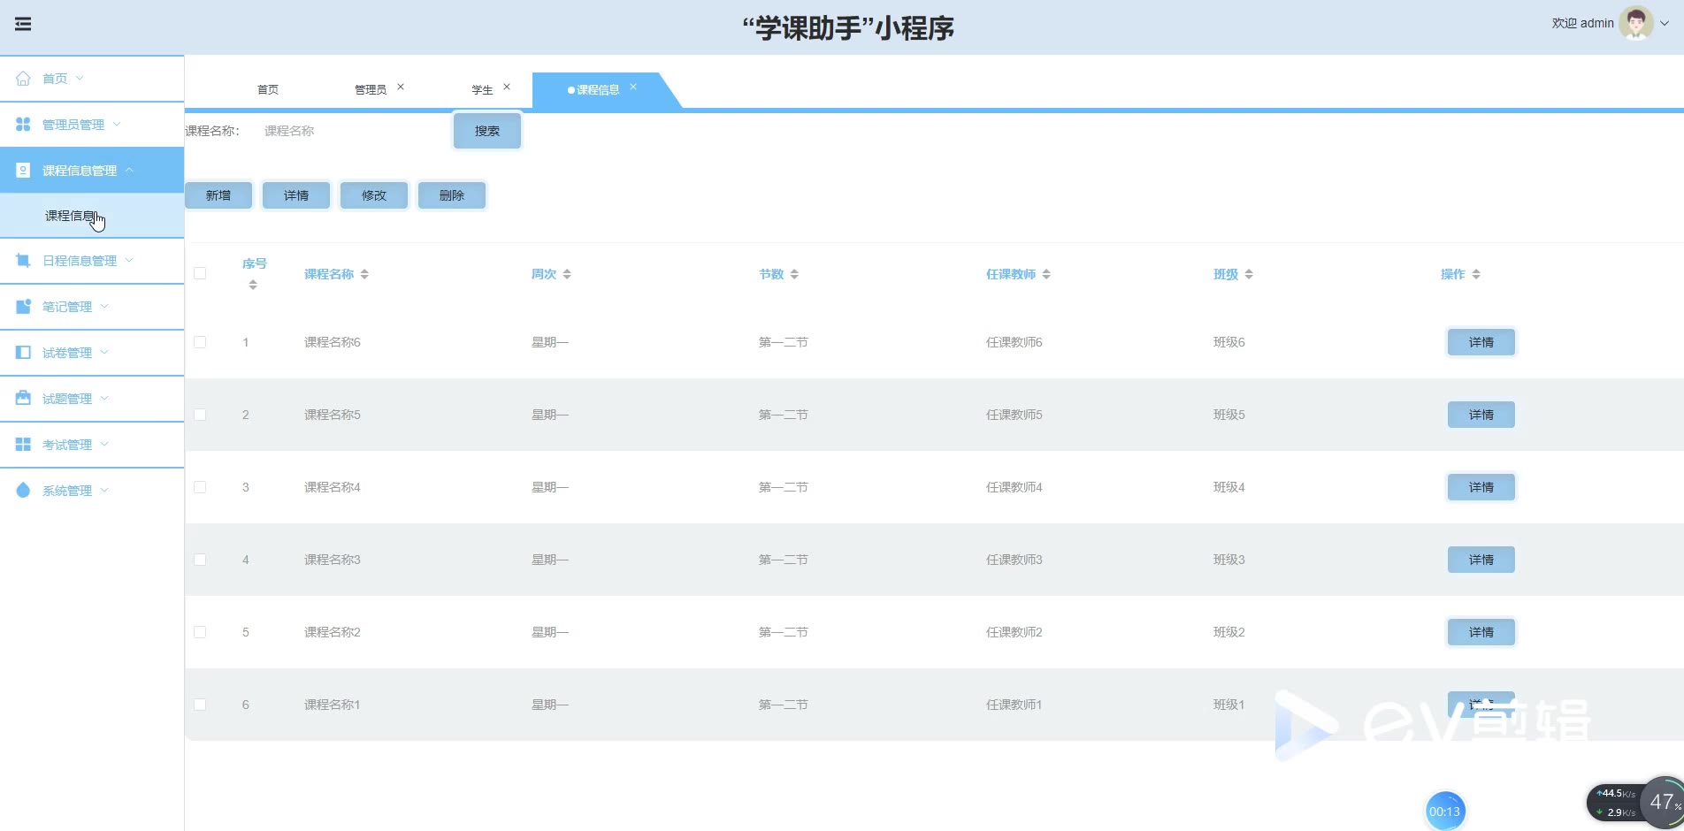Open 详情 for 课程名称3 row
This screenshot has height=831, width=1684.
tap(1481, 560)
